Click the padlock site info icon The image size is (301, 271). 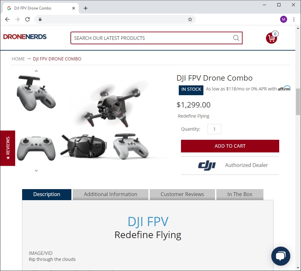tap(40, 19)
